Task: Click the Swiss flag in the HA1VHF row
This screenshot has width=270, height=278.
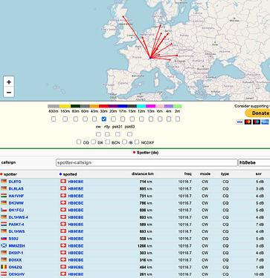Action: pyautogui.click(x=63, y=196)
